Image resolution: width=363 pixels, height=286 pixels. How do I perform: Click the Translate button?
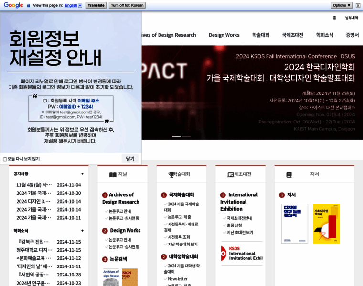coord(96,5)
